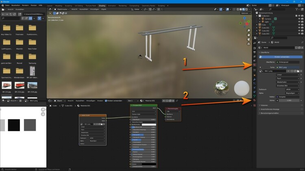The height and width of the screenshot is (171, 305).
Task: Open the Slot 1 dropdown
Action: (132, 100)
